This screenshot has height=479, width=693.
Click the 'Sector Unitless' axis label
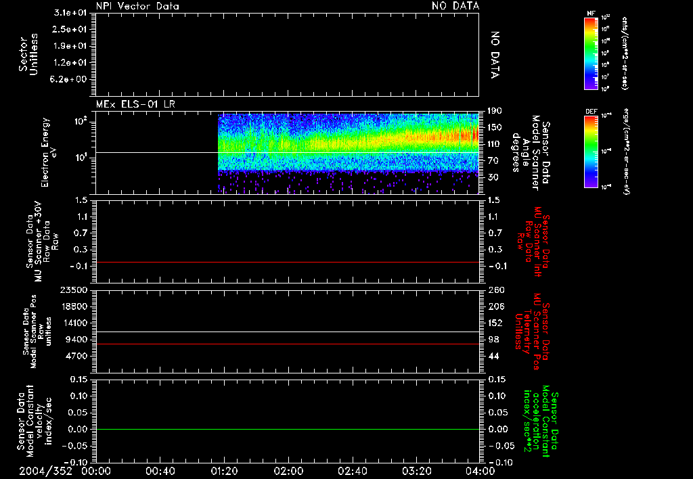[28, 54]
